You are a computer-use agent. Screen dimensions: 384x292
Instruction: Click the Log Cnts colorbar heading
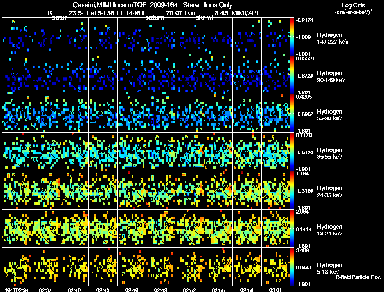coord(353,5)
